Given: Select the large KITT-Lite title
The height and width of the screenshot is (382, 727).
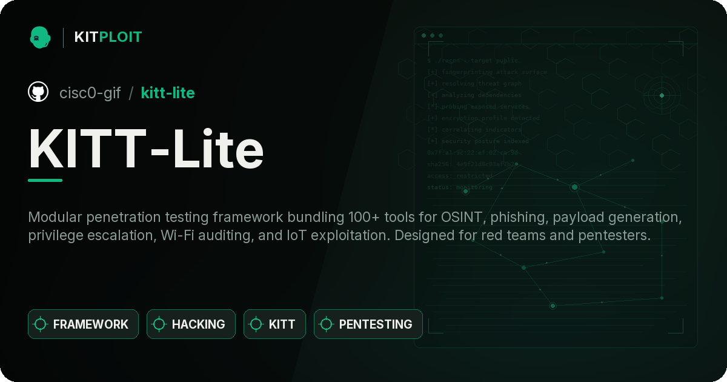Looking at the screenshot, I should click(x=146, y=148).
